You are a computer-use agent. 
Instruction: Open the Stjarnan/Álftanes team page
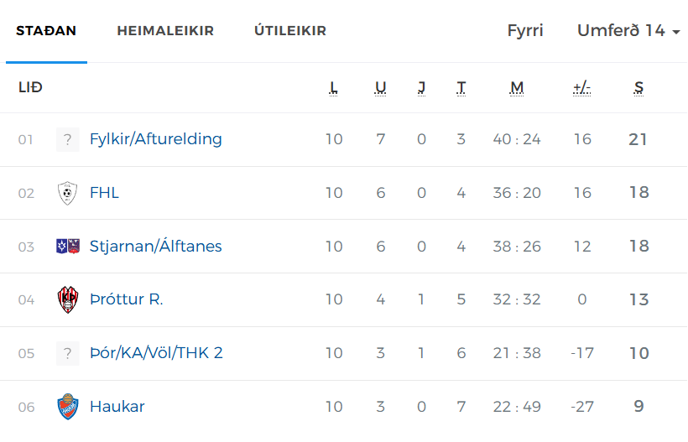156,246
